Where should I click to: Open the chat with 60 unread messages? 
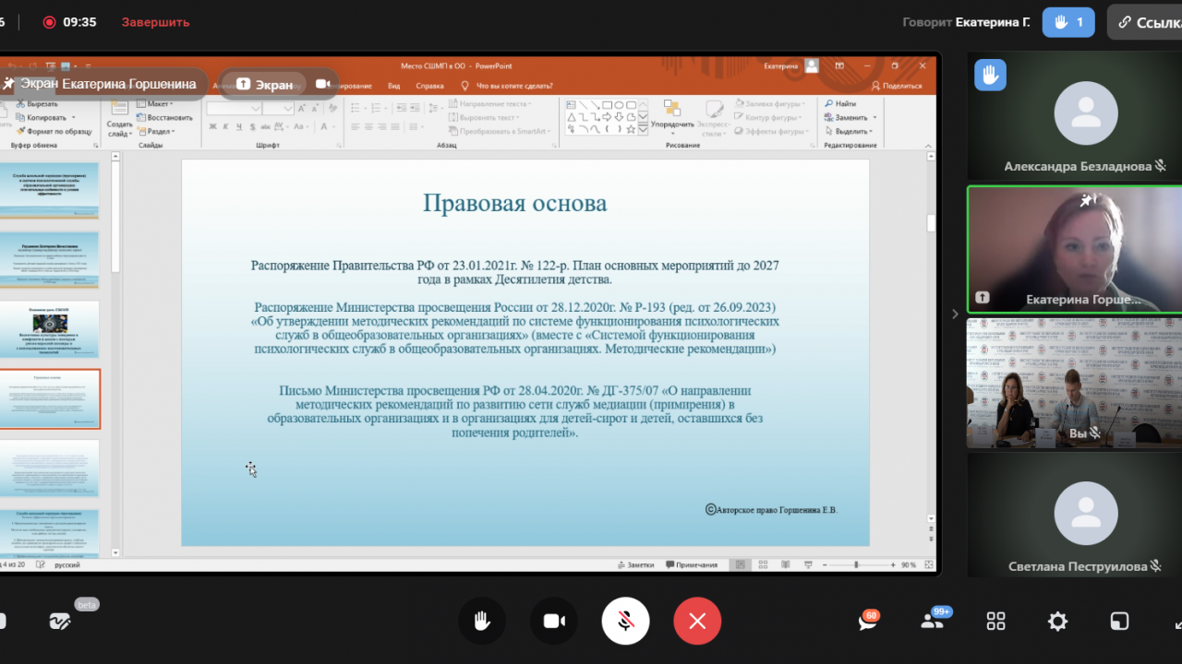click(867, 621)
